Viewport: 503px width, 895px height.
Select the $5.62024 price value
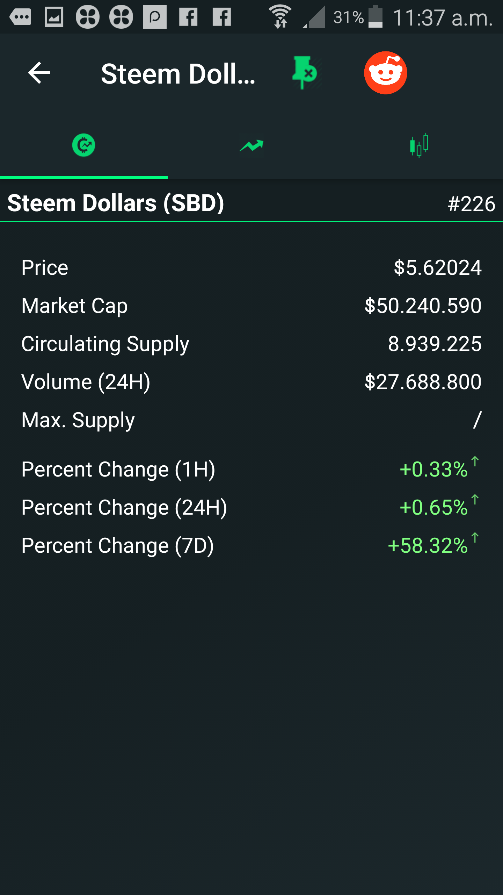coord(438,268)
